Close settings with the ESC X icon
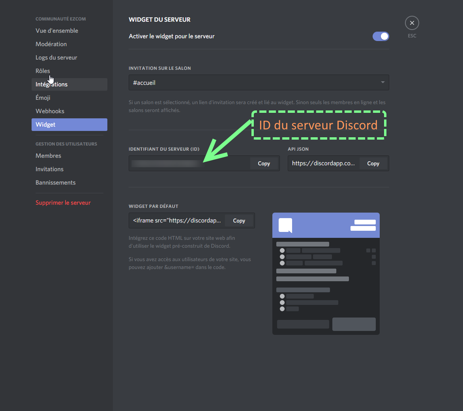The height and width of the screenshot is (411, 463). pyautogui.click(x=412, y=23)
